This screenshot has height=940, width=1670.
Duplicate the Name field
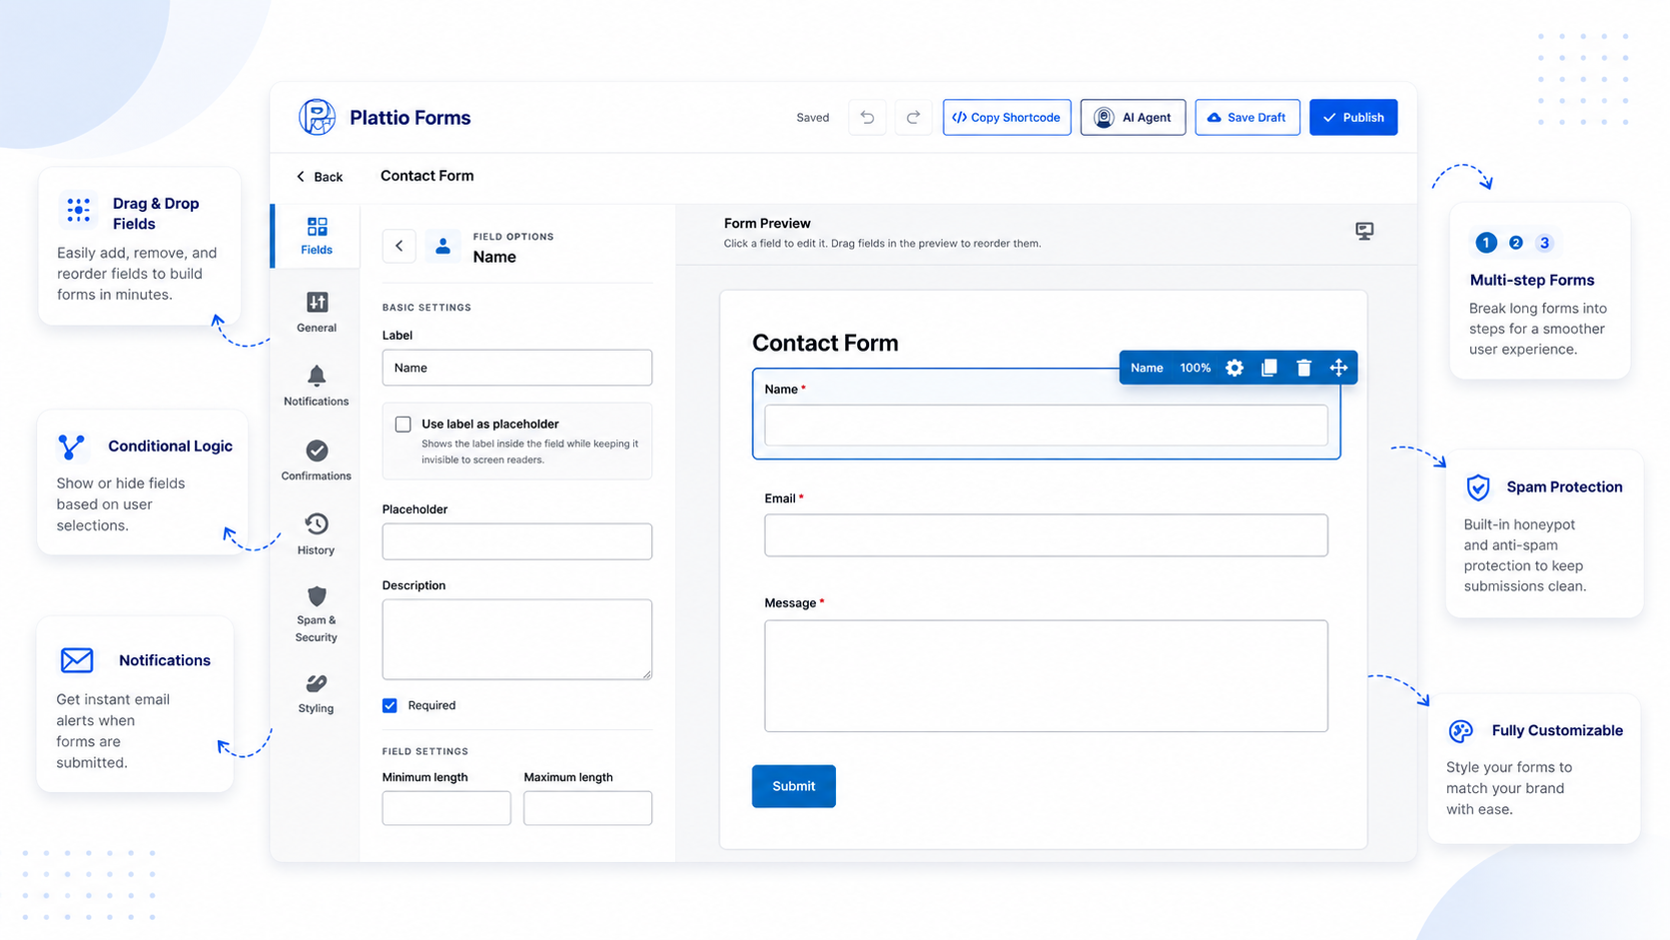(1269, 368)
